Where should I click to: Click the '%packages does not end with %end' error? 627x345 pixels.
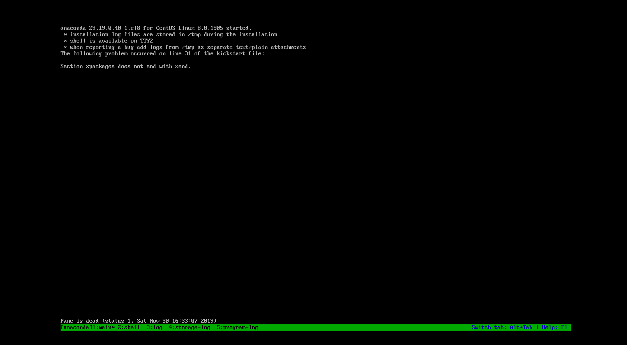pyautogui.click(x=126, y=66)
